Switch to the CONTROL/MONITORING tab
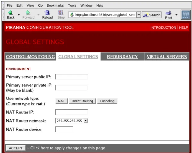Viewport: 192px width, 153px height. tap(30, 57)
